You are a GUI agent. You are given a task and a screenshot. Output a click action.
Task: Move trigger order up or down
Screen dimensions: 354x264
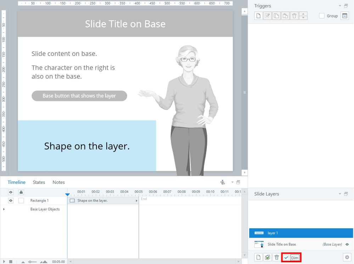coord(303,16)
